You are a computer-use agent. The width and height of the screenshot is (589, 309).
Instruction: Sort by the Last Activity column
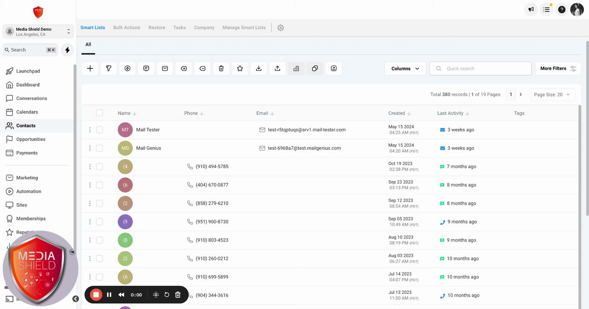click(453, 113)
